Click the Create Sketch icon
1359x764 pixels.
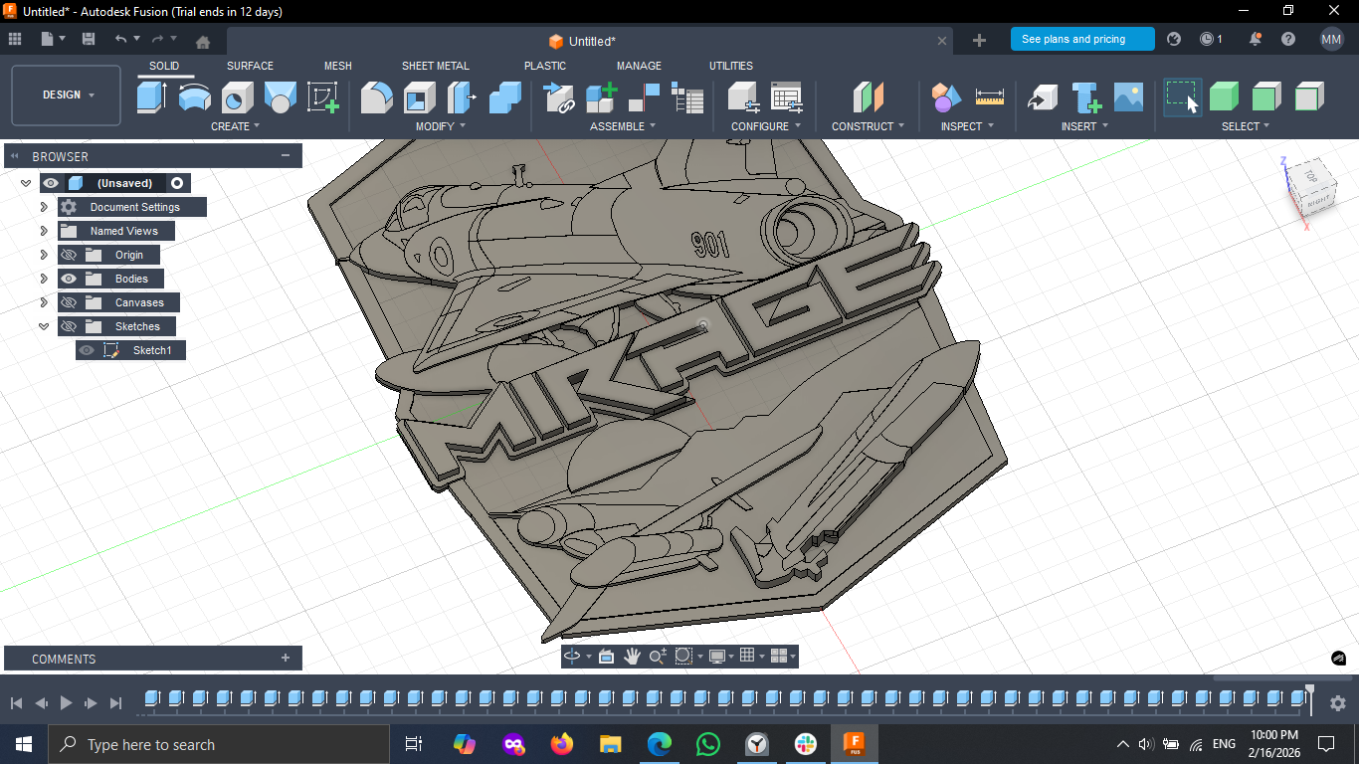click(x=323, y=96)
